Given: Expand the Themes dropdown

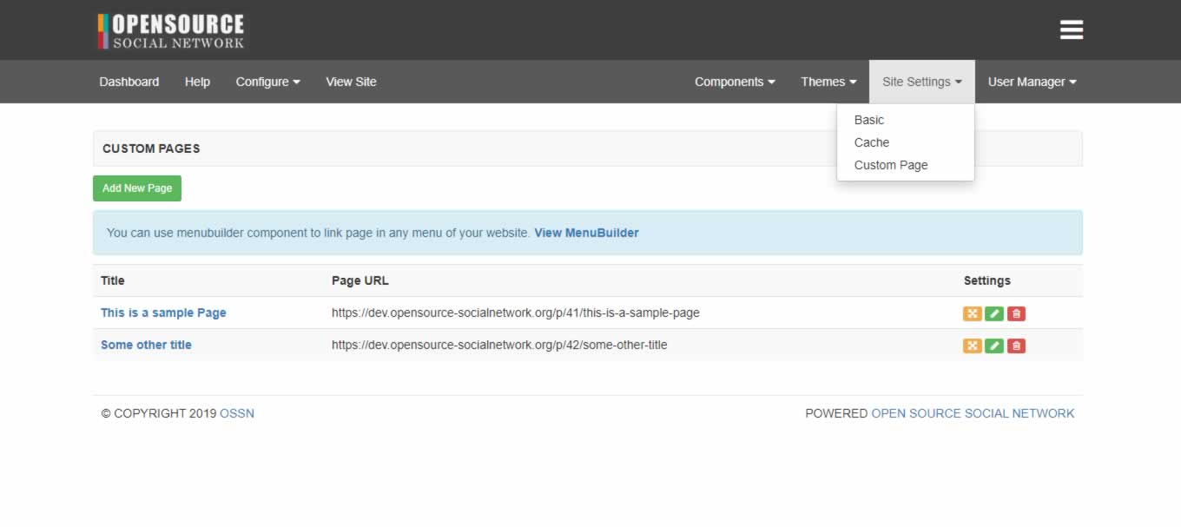Looking at the screenshot, I should [x=828, y=82].
